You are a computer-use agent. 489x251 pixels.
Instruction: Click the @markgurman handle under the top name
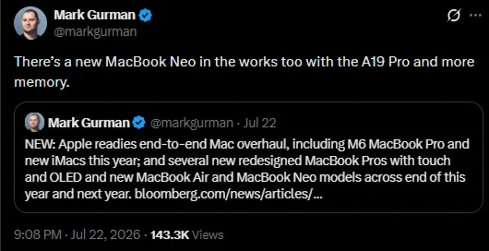coord(95,31)
